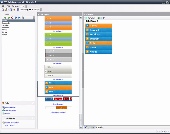Collapse the Miscellaneous panel section
Image resolution: width=170 pixels, height=134 pixels.
click(x=33, y=118)
